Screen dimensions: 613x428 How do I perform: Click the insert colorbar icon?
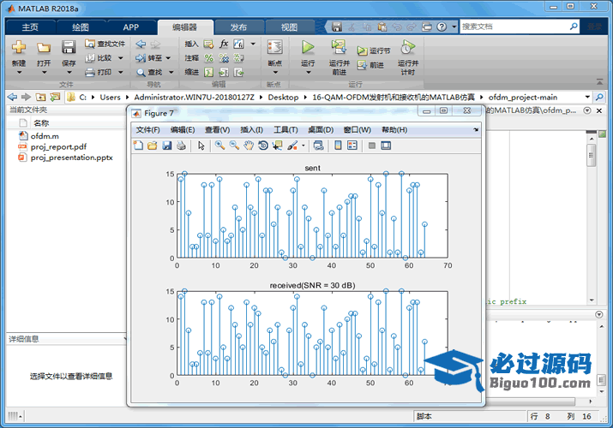[x=338, y=146]
